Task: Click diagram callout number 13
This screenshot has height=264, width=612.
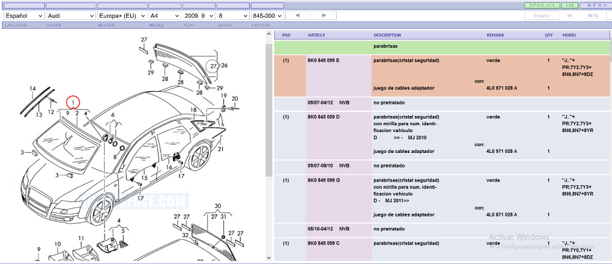Action: tap(39, 115)
